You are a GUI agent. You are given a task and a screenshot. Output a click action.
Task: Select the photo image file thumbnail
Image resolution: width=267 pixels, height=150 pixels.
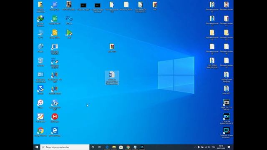[69, 6]
